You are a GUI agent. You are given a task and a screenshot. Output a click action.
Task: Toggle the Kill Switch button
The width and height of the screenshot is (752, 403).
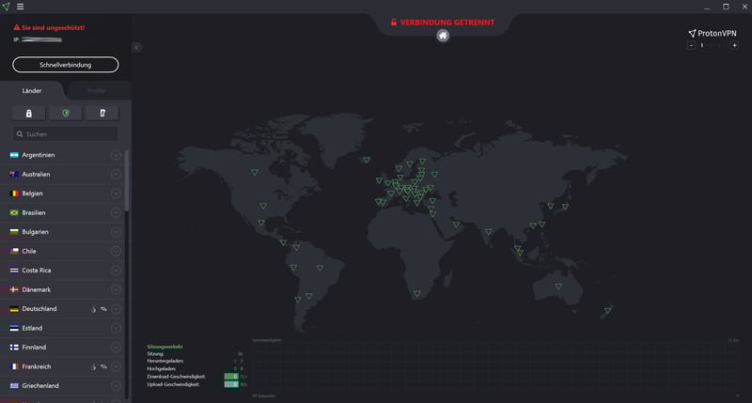[x=102, y=113]
